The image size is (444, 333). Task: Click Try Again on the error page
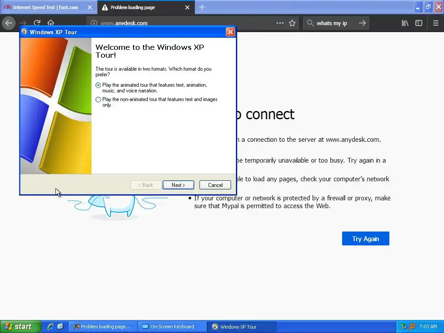(x=365, y=239)
